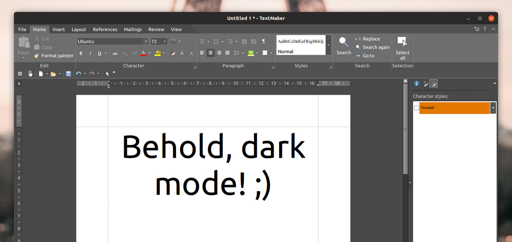Click the line spacing icon
This screenshot has height=242, width=512.
[236, 53]
